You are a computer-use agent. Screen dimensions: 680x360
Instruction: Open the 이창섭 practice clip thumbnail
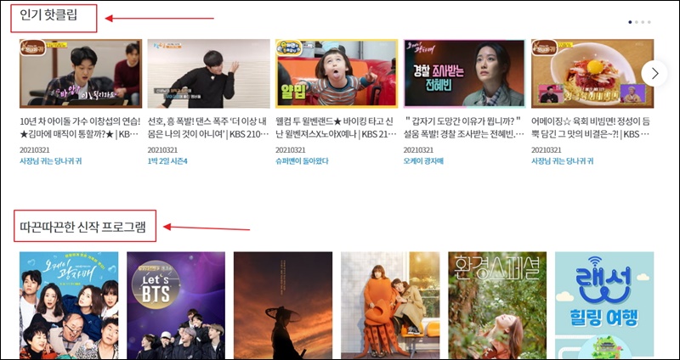tap(81, 74)
